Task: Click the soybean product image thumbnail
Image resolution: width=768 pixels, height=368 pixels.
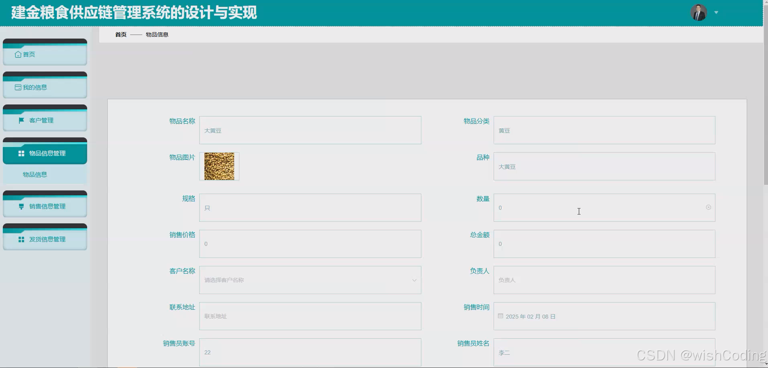Action: click(x=220, y=166)
